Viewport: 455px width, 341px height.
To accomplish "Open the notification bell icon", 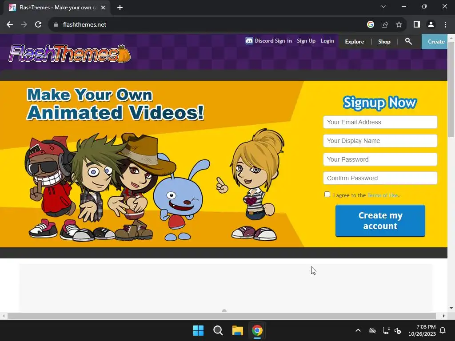I will tap(443, 330).
